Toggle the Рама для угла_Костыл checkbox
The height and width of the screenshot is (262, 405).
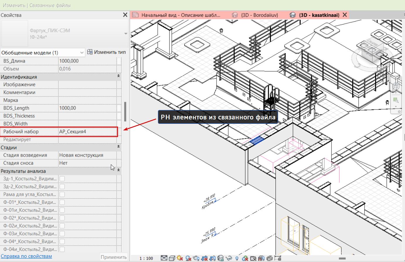[x=62, y=194]
